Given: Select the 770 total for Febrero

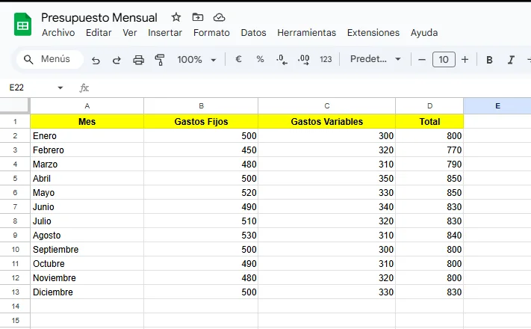Looking at the screenshot, I should point(429,150).
